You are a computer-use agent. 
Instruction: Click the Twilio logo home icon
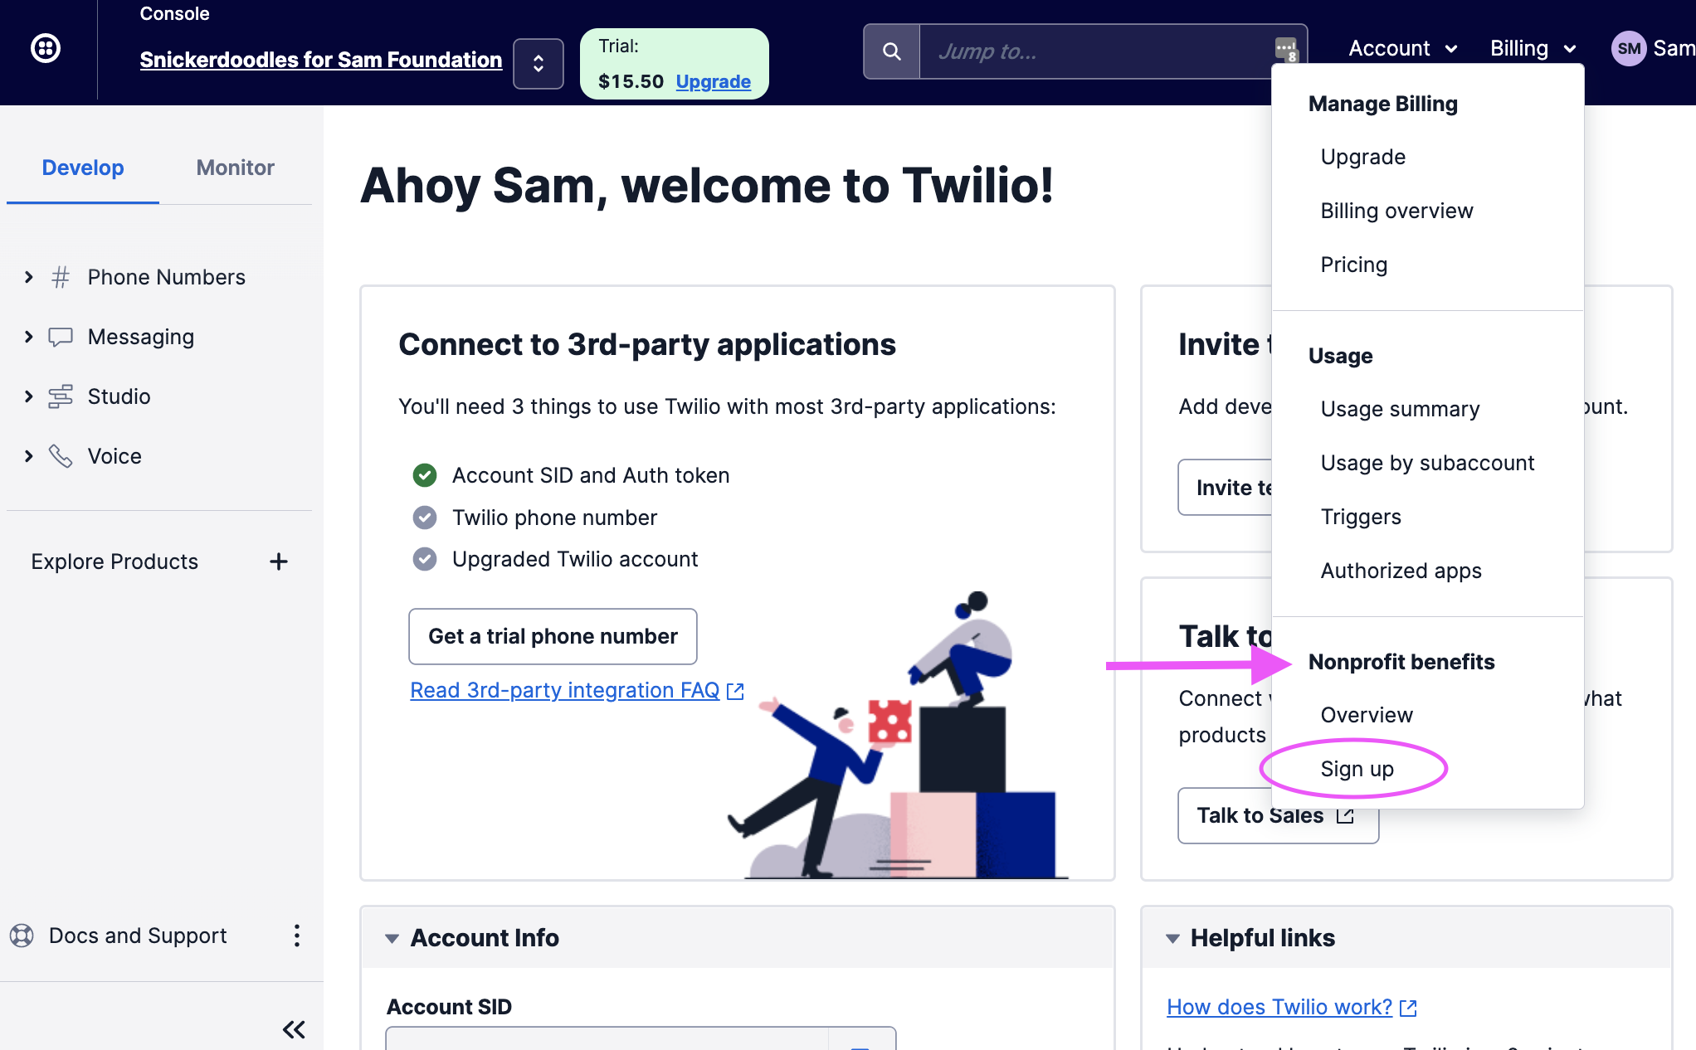click(46, 48)
